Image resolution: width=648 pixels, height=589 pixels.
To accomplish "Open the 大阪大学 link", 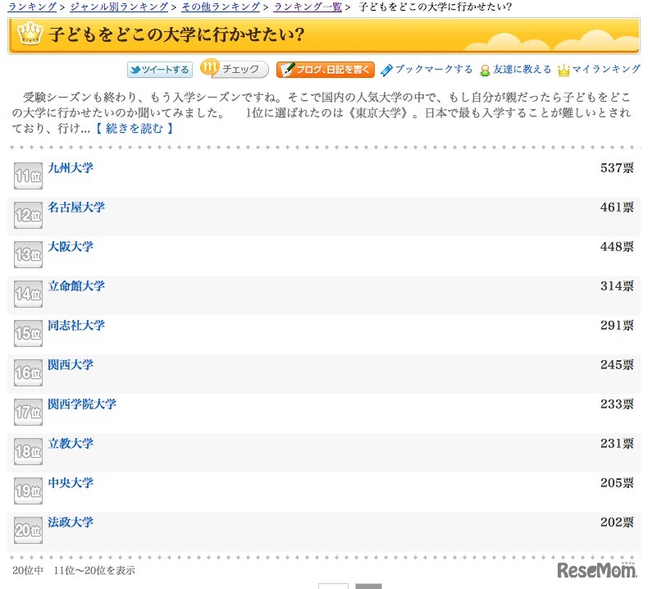I will click(x=71, y=246).
